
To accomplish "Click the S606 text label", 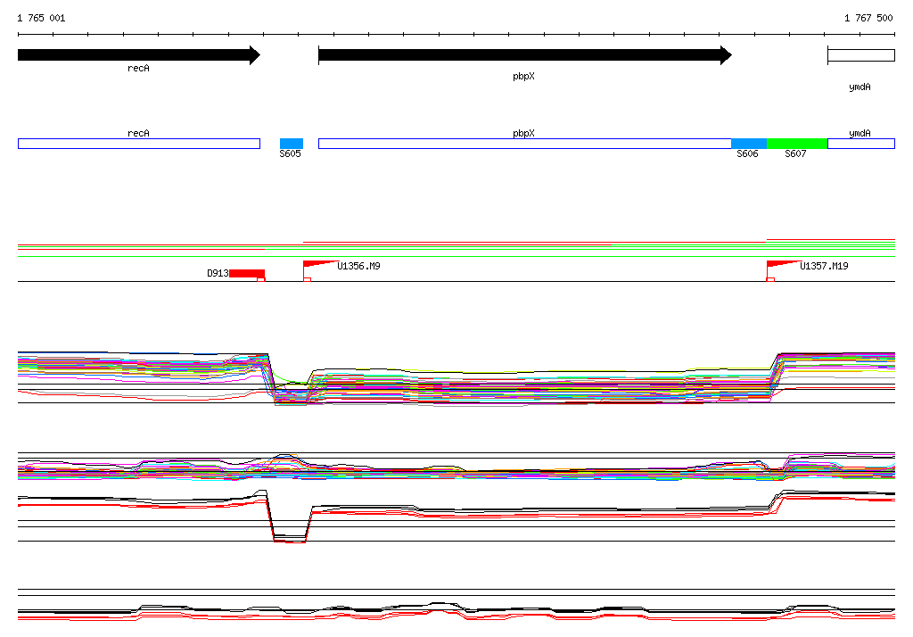I will point(748,153).
